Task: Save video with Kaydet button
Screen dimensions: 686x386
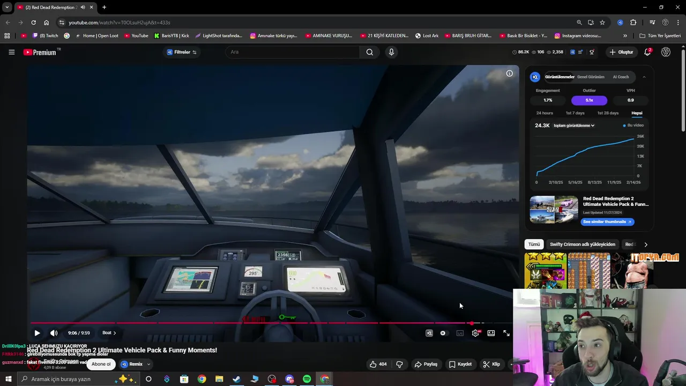Action: [x=460, y=364]
